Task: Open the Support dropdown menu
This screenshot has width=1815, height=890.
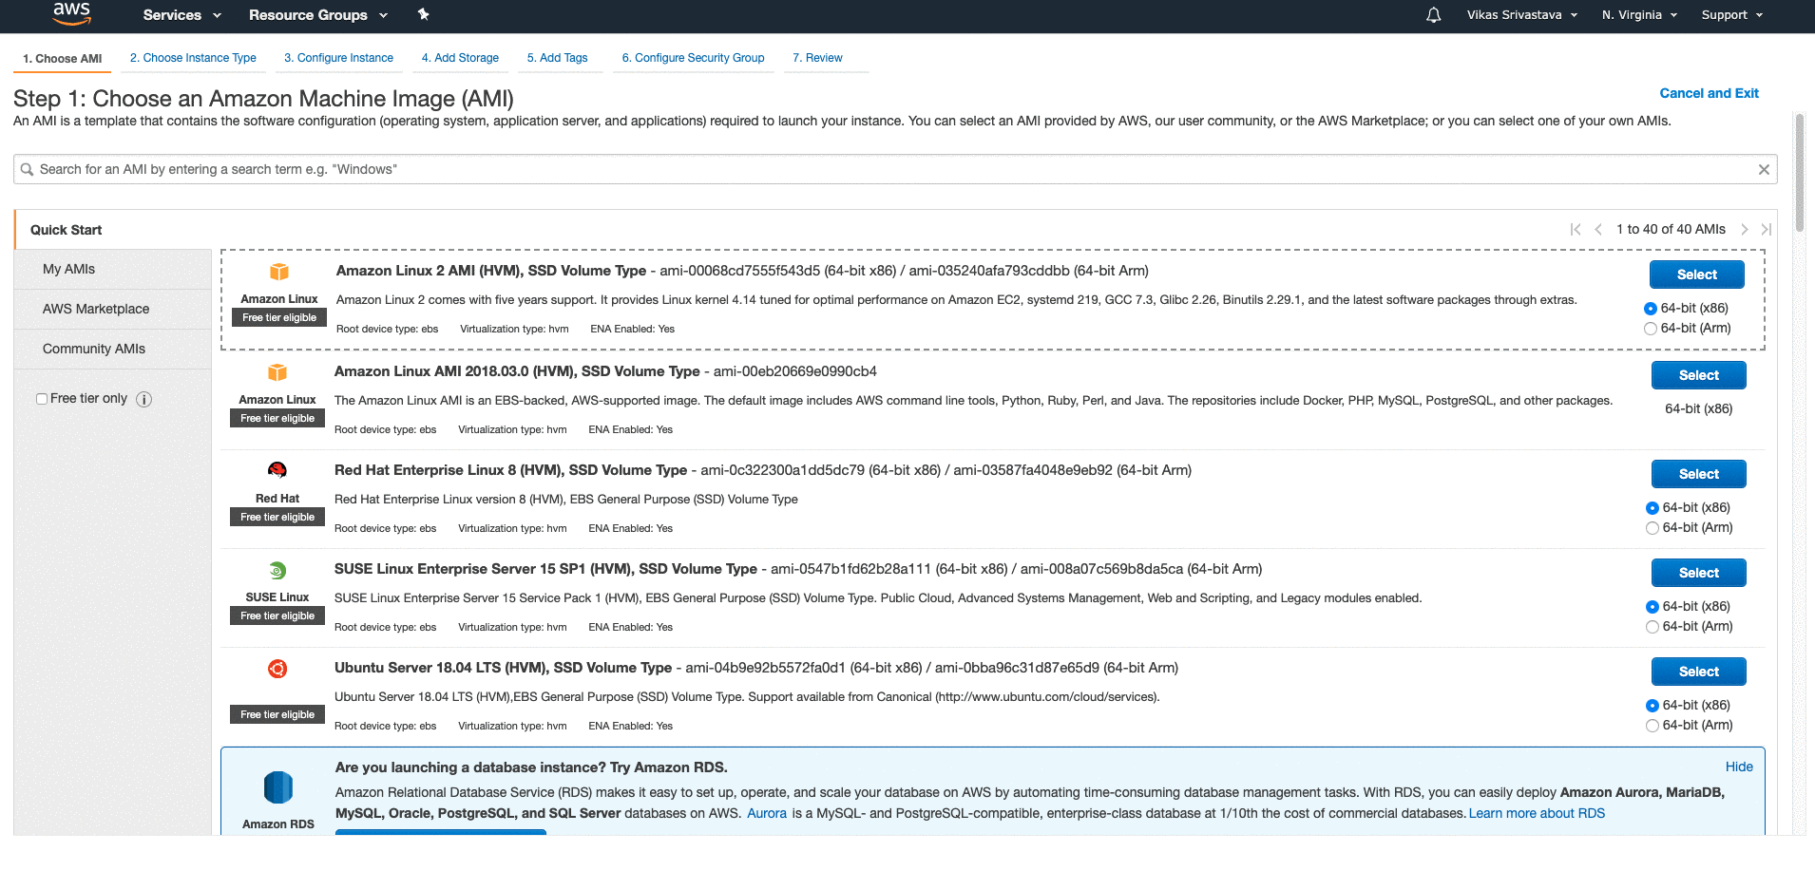Action: (x=1731, y=15)
